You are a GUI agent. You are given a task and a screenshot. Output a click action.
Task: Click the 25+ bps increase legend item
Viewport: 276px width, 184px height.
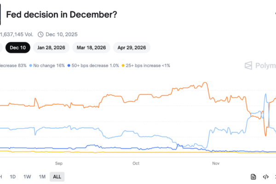pos(146,66)
